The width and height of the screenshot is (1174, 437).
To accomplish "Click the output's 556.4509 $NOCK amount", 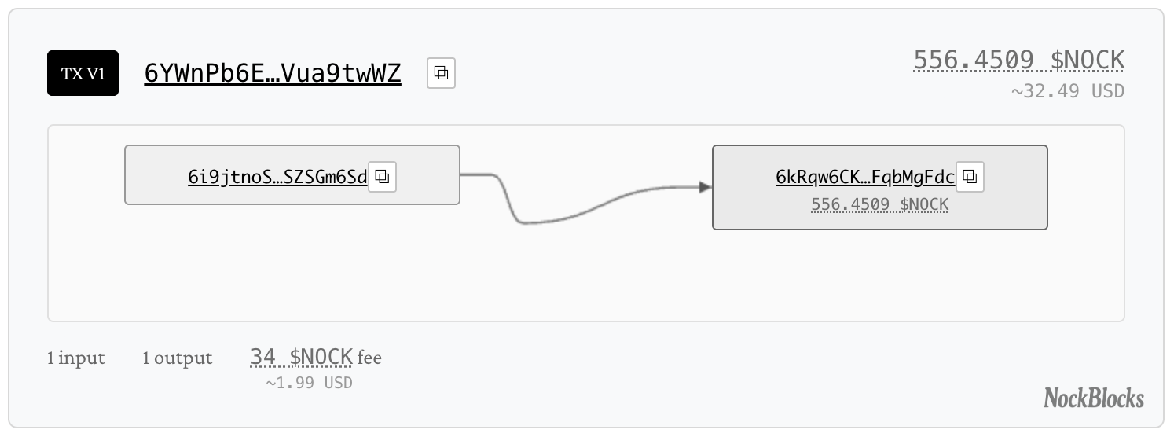I will pyautogui.click(x=879, y=204).
